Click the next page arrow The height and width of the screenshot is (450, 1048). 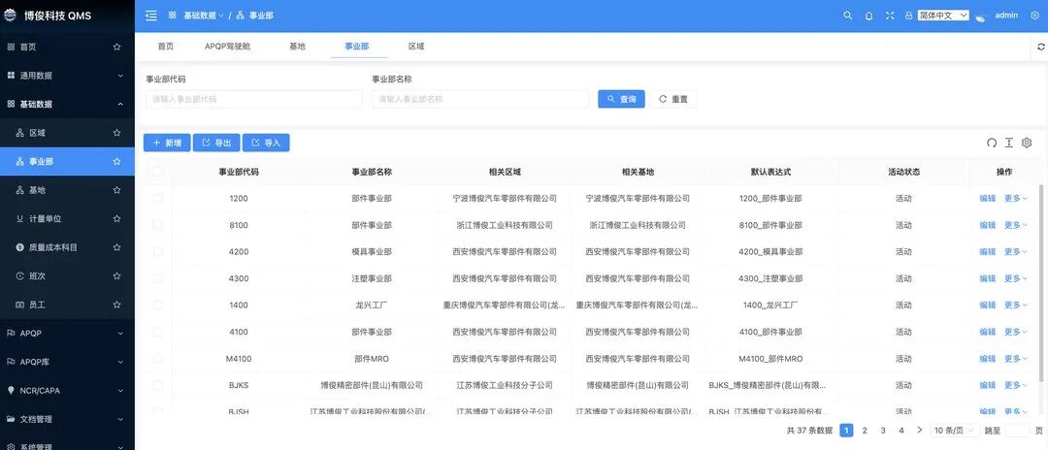tap(920, 431)
